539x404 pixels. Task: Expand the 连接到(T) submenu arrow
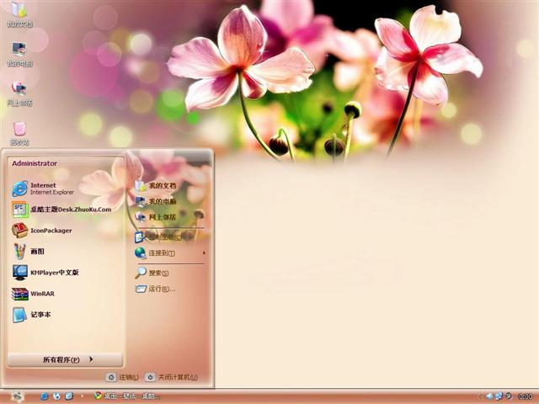click(x=204, y=253)
